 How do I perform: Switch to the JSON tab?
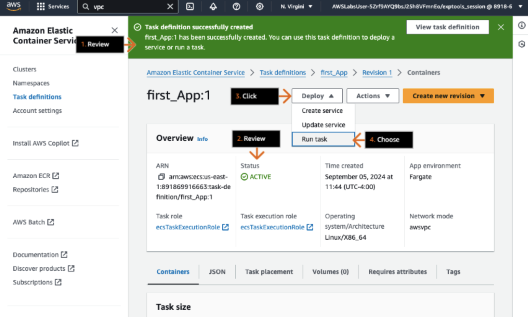[x=217, y=272]
